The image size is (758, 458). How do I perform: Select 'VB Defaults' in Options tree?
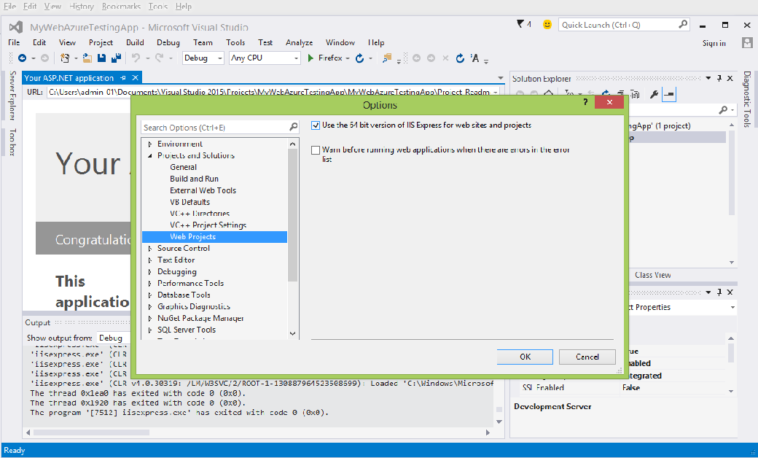tap(190, 202)
